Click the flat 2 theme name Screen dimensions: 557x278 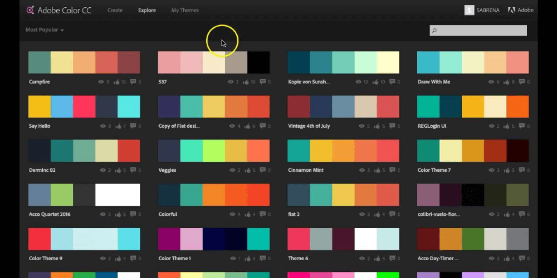click(x=294, y=214)
